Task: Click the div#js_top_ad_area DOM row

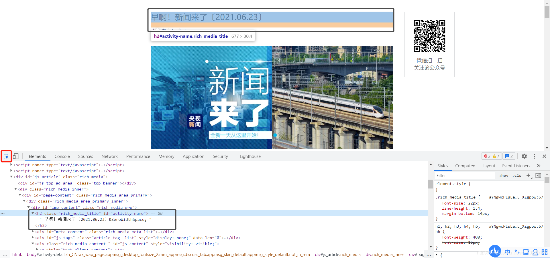Action: (77, 183)
